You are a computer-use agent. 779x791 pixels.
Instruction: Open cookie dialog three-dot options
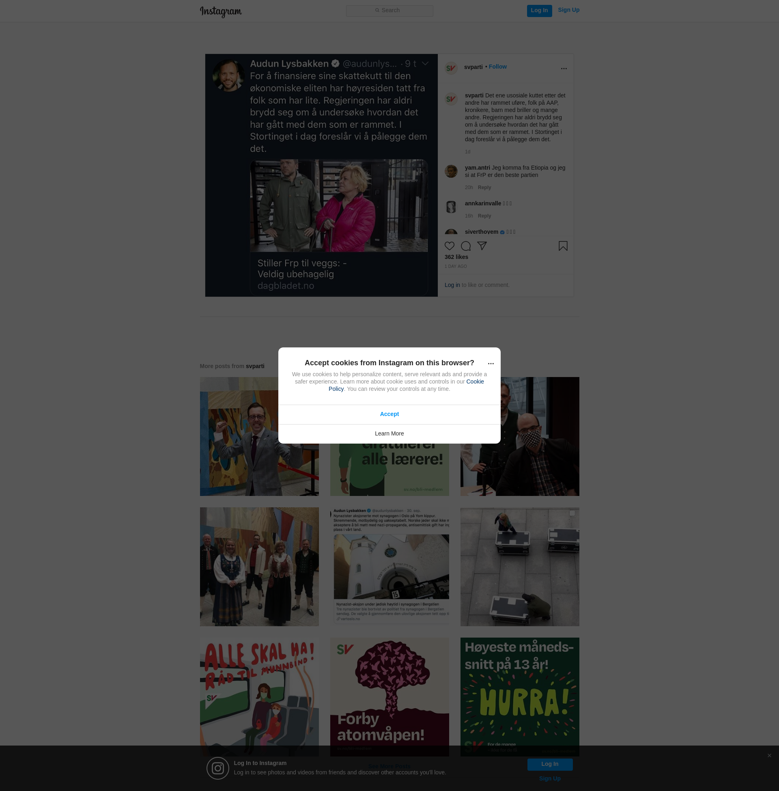tap(491, 364)
